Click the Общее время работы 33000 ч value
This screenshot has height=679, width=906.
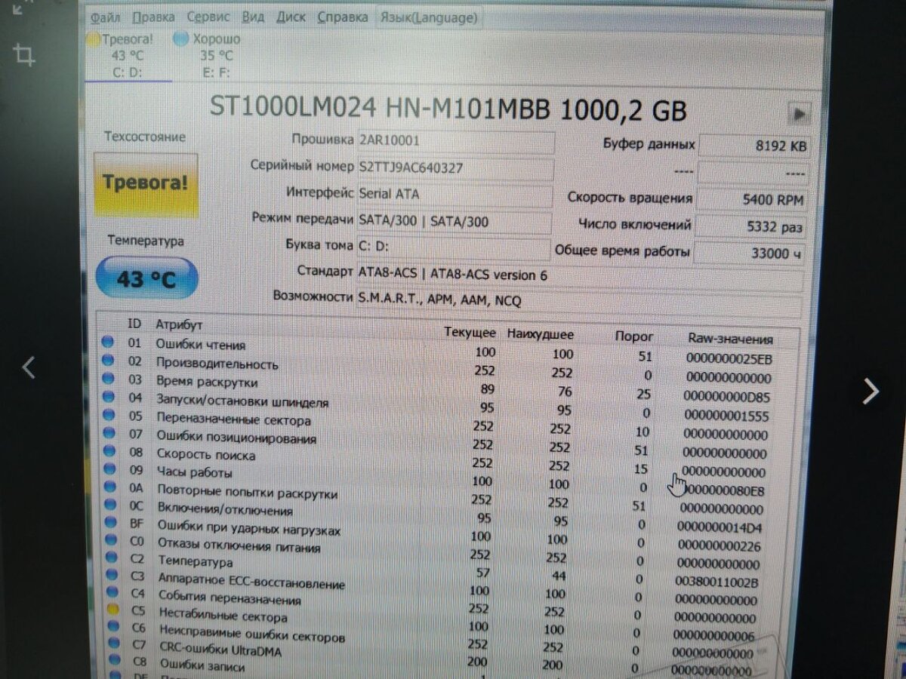[750, 253]
